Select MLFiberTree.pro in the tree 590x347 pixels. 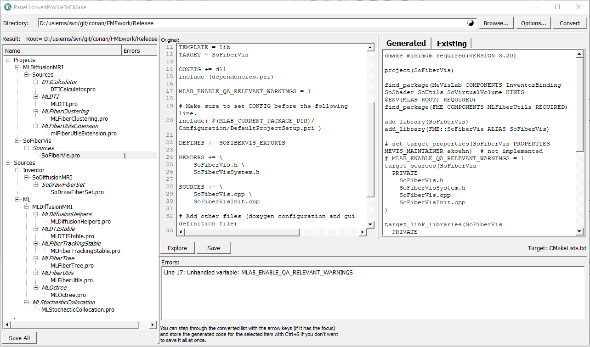tap(72, 266)
